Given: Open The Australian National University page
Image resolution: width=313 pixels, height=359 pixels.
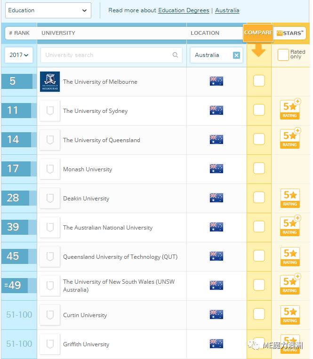Looking at the screenshot, I should point(108,228).
